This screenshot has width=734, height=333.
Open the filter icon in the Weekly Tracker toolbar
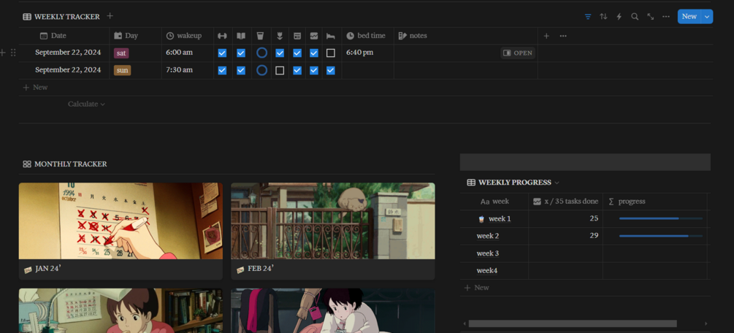point(588,16)
